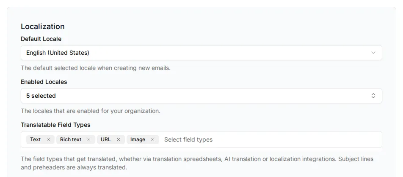Viewport: 403px width, 177px height.
Task: Open the Enabled Locales selector
Action: point(201,96)
